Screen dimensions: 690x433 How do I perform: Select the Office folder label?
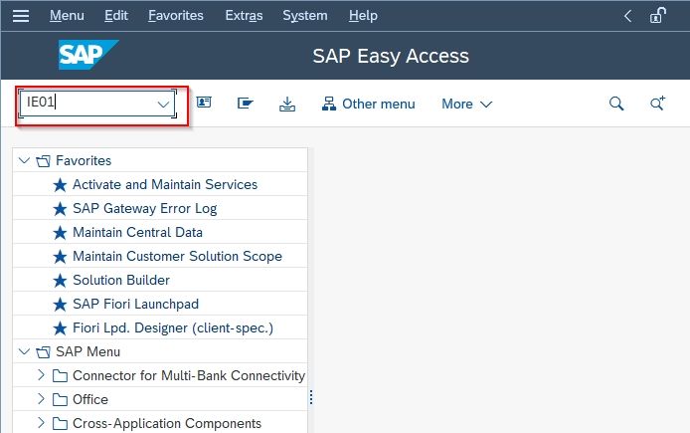[90, 399]
